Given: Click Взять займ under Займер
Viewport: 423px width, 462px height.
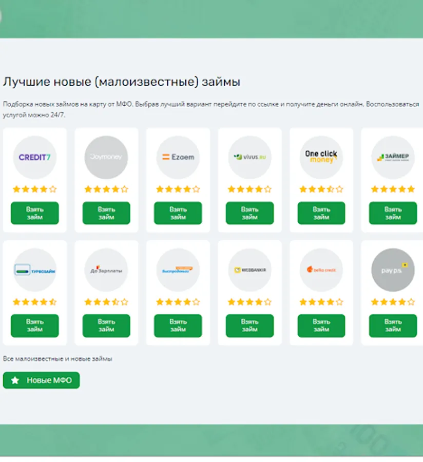Looking at the screenshot, I should coord(393,213).
